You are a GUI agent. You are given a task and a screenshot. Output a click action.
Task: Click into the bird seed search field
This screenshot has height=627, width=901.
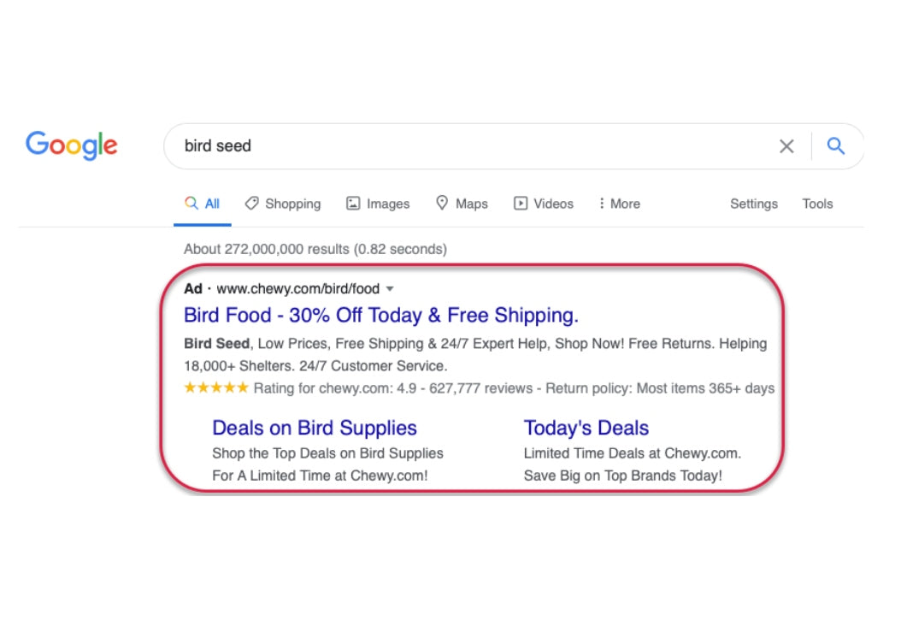470,146
